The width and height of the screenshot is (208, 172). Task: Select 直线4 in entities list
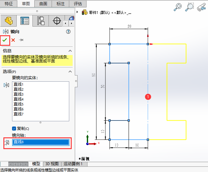tap(19, 99)
